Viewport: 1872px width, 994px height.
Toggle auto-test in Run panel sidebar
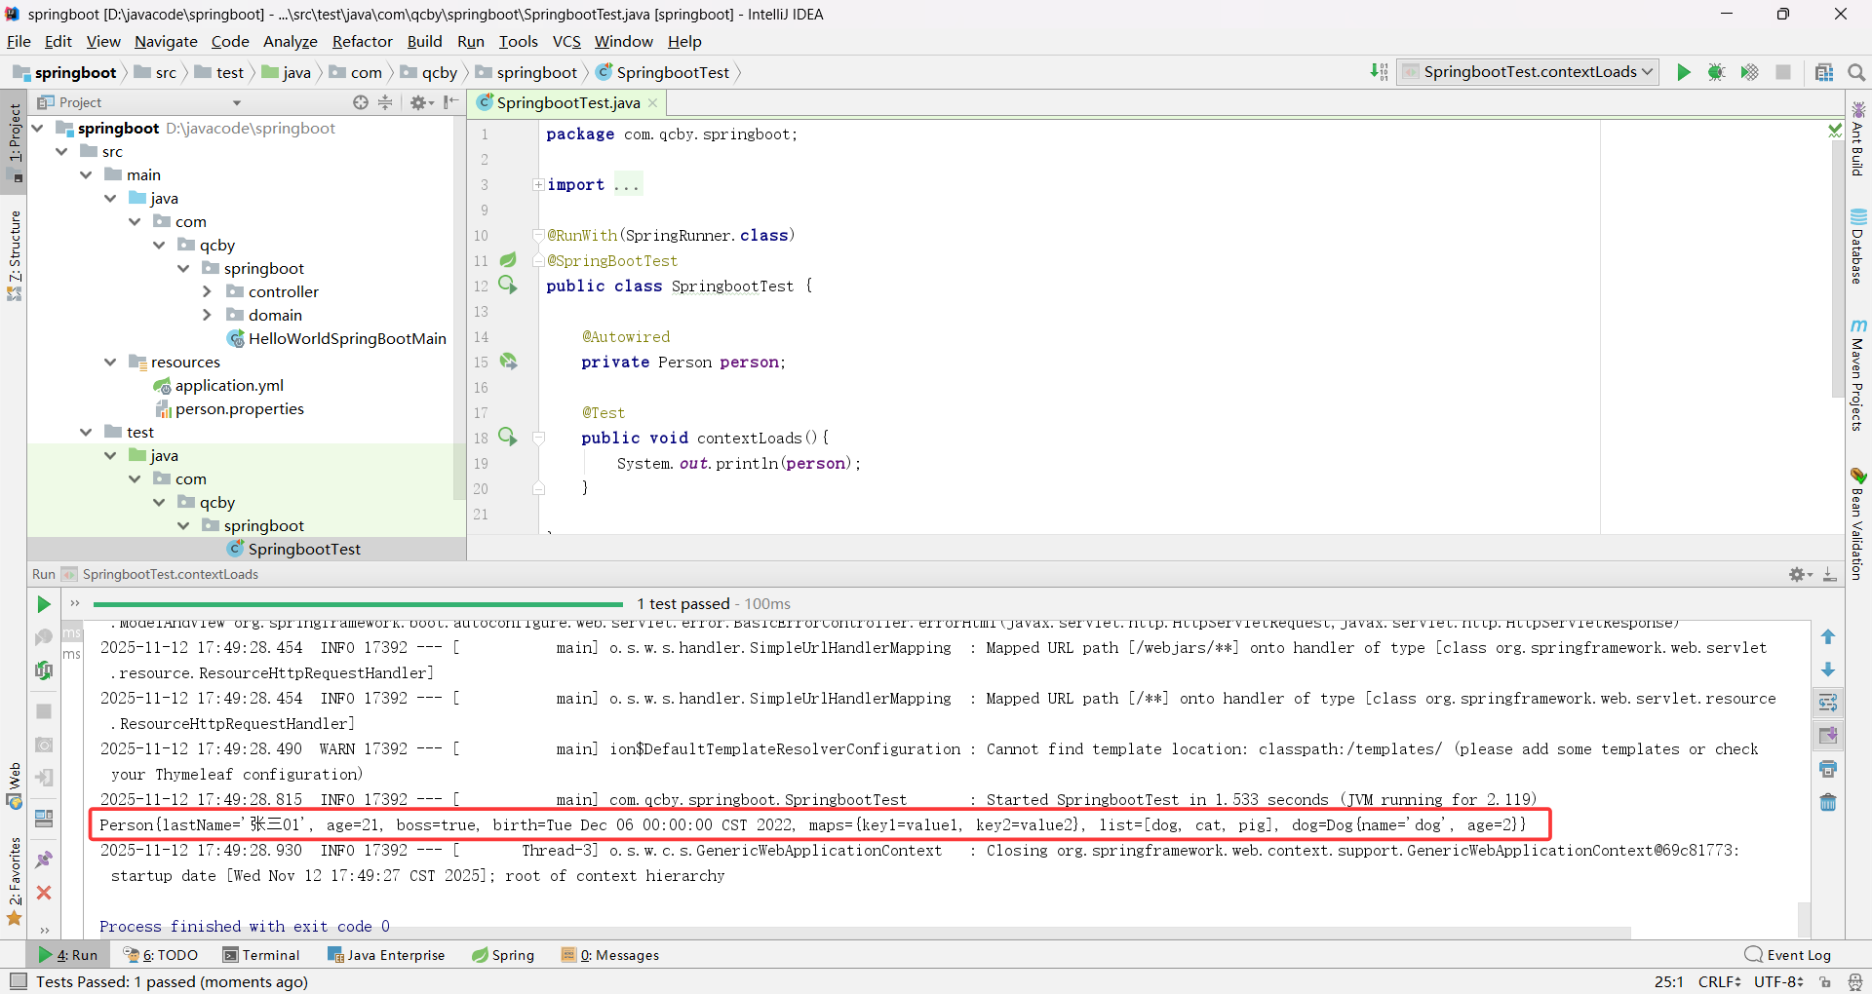44,670
